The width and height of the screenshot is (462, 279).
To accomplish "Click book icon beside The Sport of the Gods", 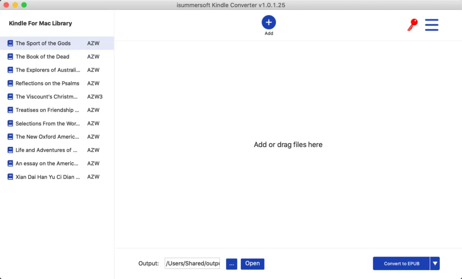I will [10, 43].
